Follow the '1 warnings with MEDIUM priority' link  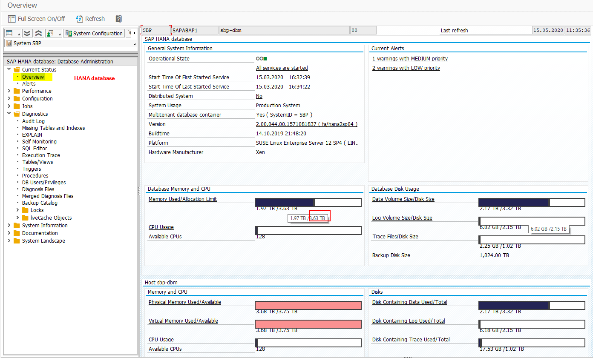coord(410,58)
